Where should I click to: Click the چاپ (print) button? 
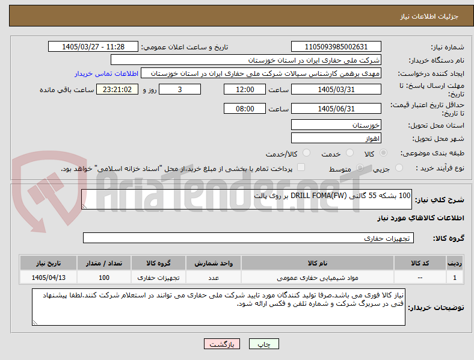(x=263, y=344)
